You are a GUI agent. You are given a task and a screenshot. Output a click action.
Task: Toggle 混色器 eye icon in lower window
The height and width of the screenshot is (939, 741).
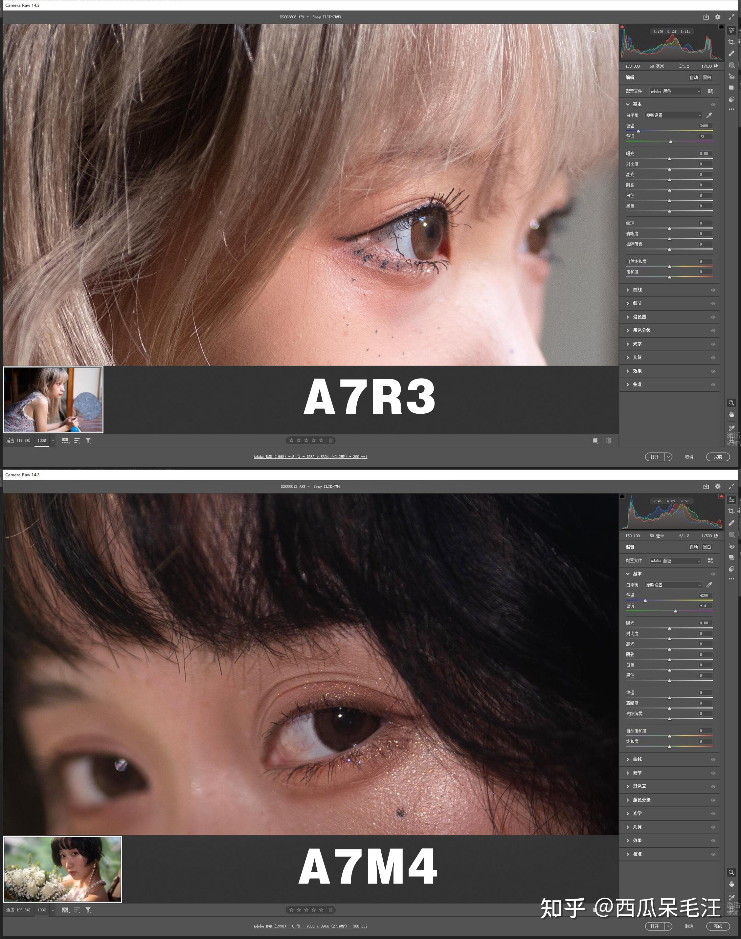pos(713,786)
